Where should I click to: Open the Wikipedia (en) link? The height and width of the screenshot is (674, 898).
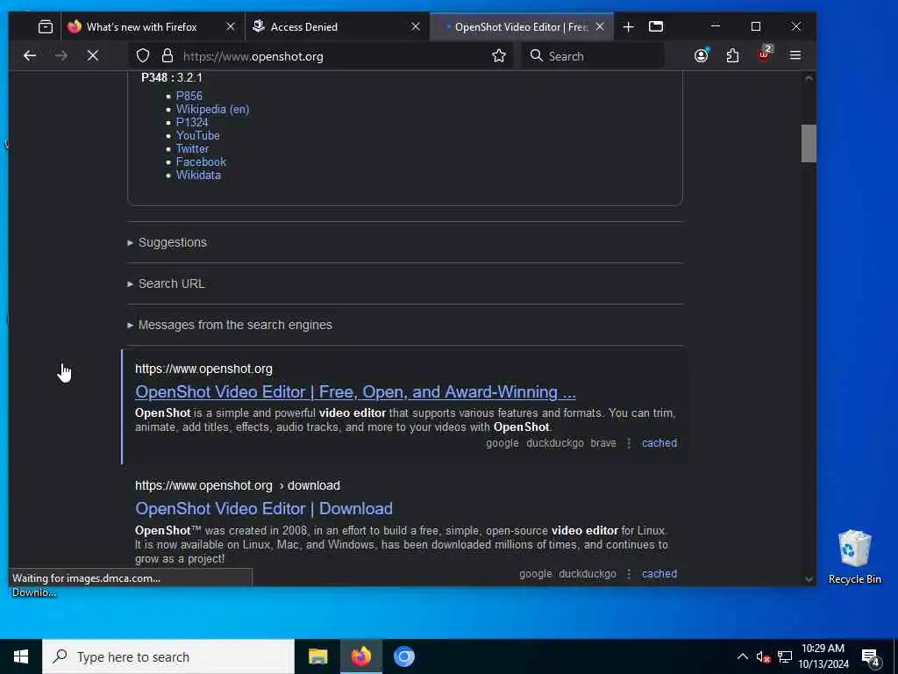coord(212,109)
